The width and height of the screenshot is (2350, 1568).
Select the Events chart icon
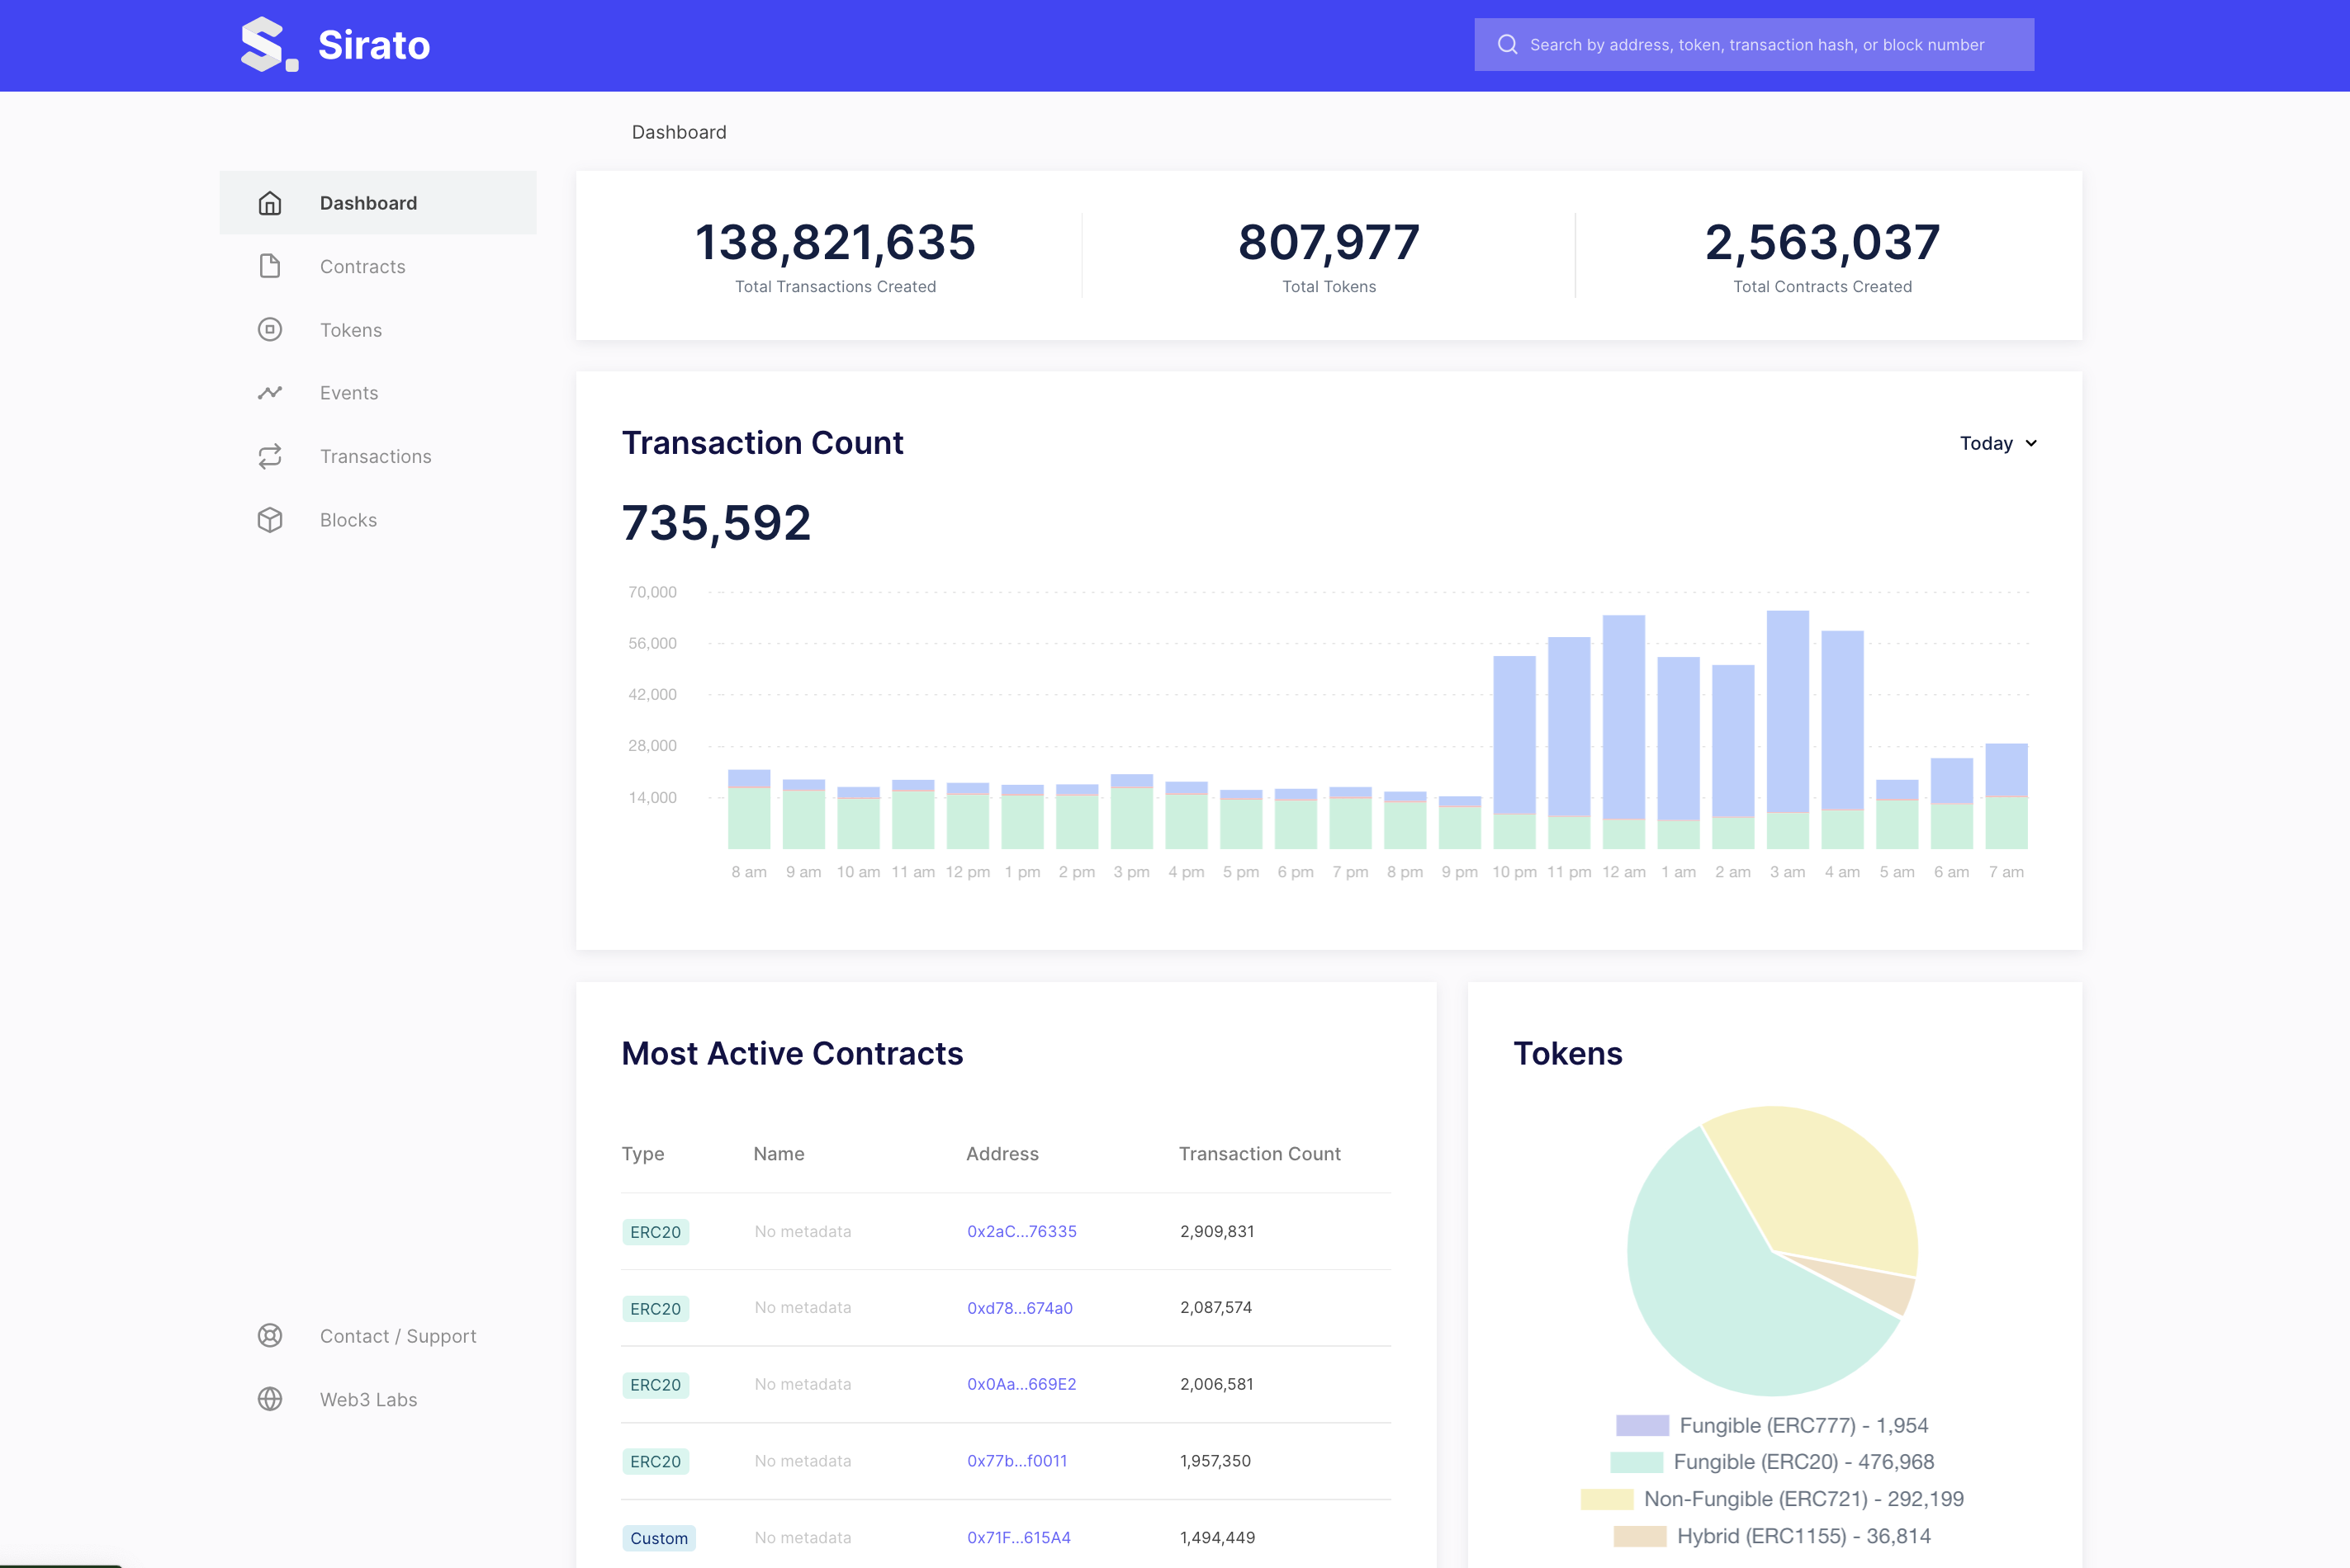pyautogui.click(x=269, y=392)
